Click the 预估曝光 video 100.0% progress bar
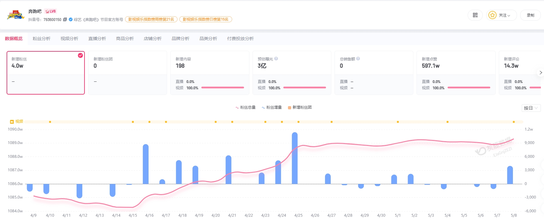The width and height of the screenshot is (544, 222). pos(305,88)
